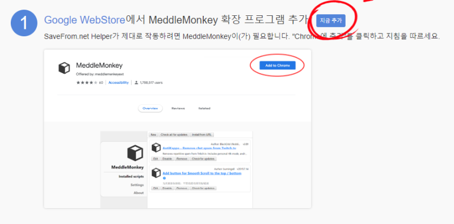The width and height of the screenshot is (454, 224).
Task: Open the Accessibility category link
Action: [x=119, y=82]
